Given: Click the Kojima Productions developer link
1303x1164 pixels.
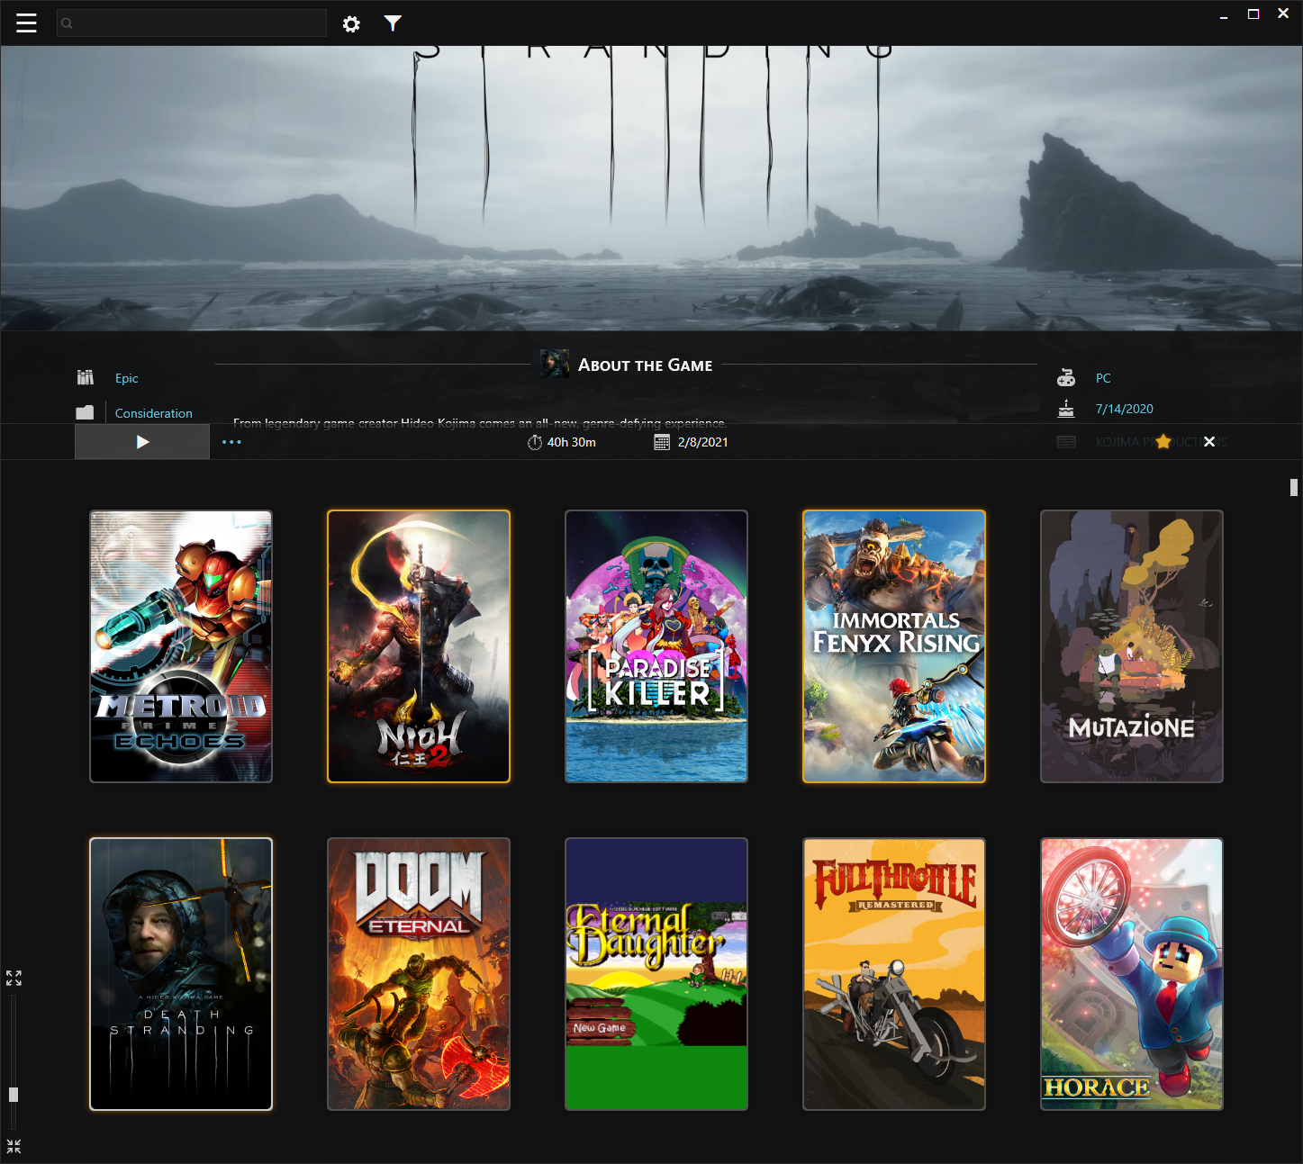Looking at the screenshot, I should coord(1162,442).
